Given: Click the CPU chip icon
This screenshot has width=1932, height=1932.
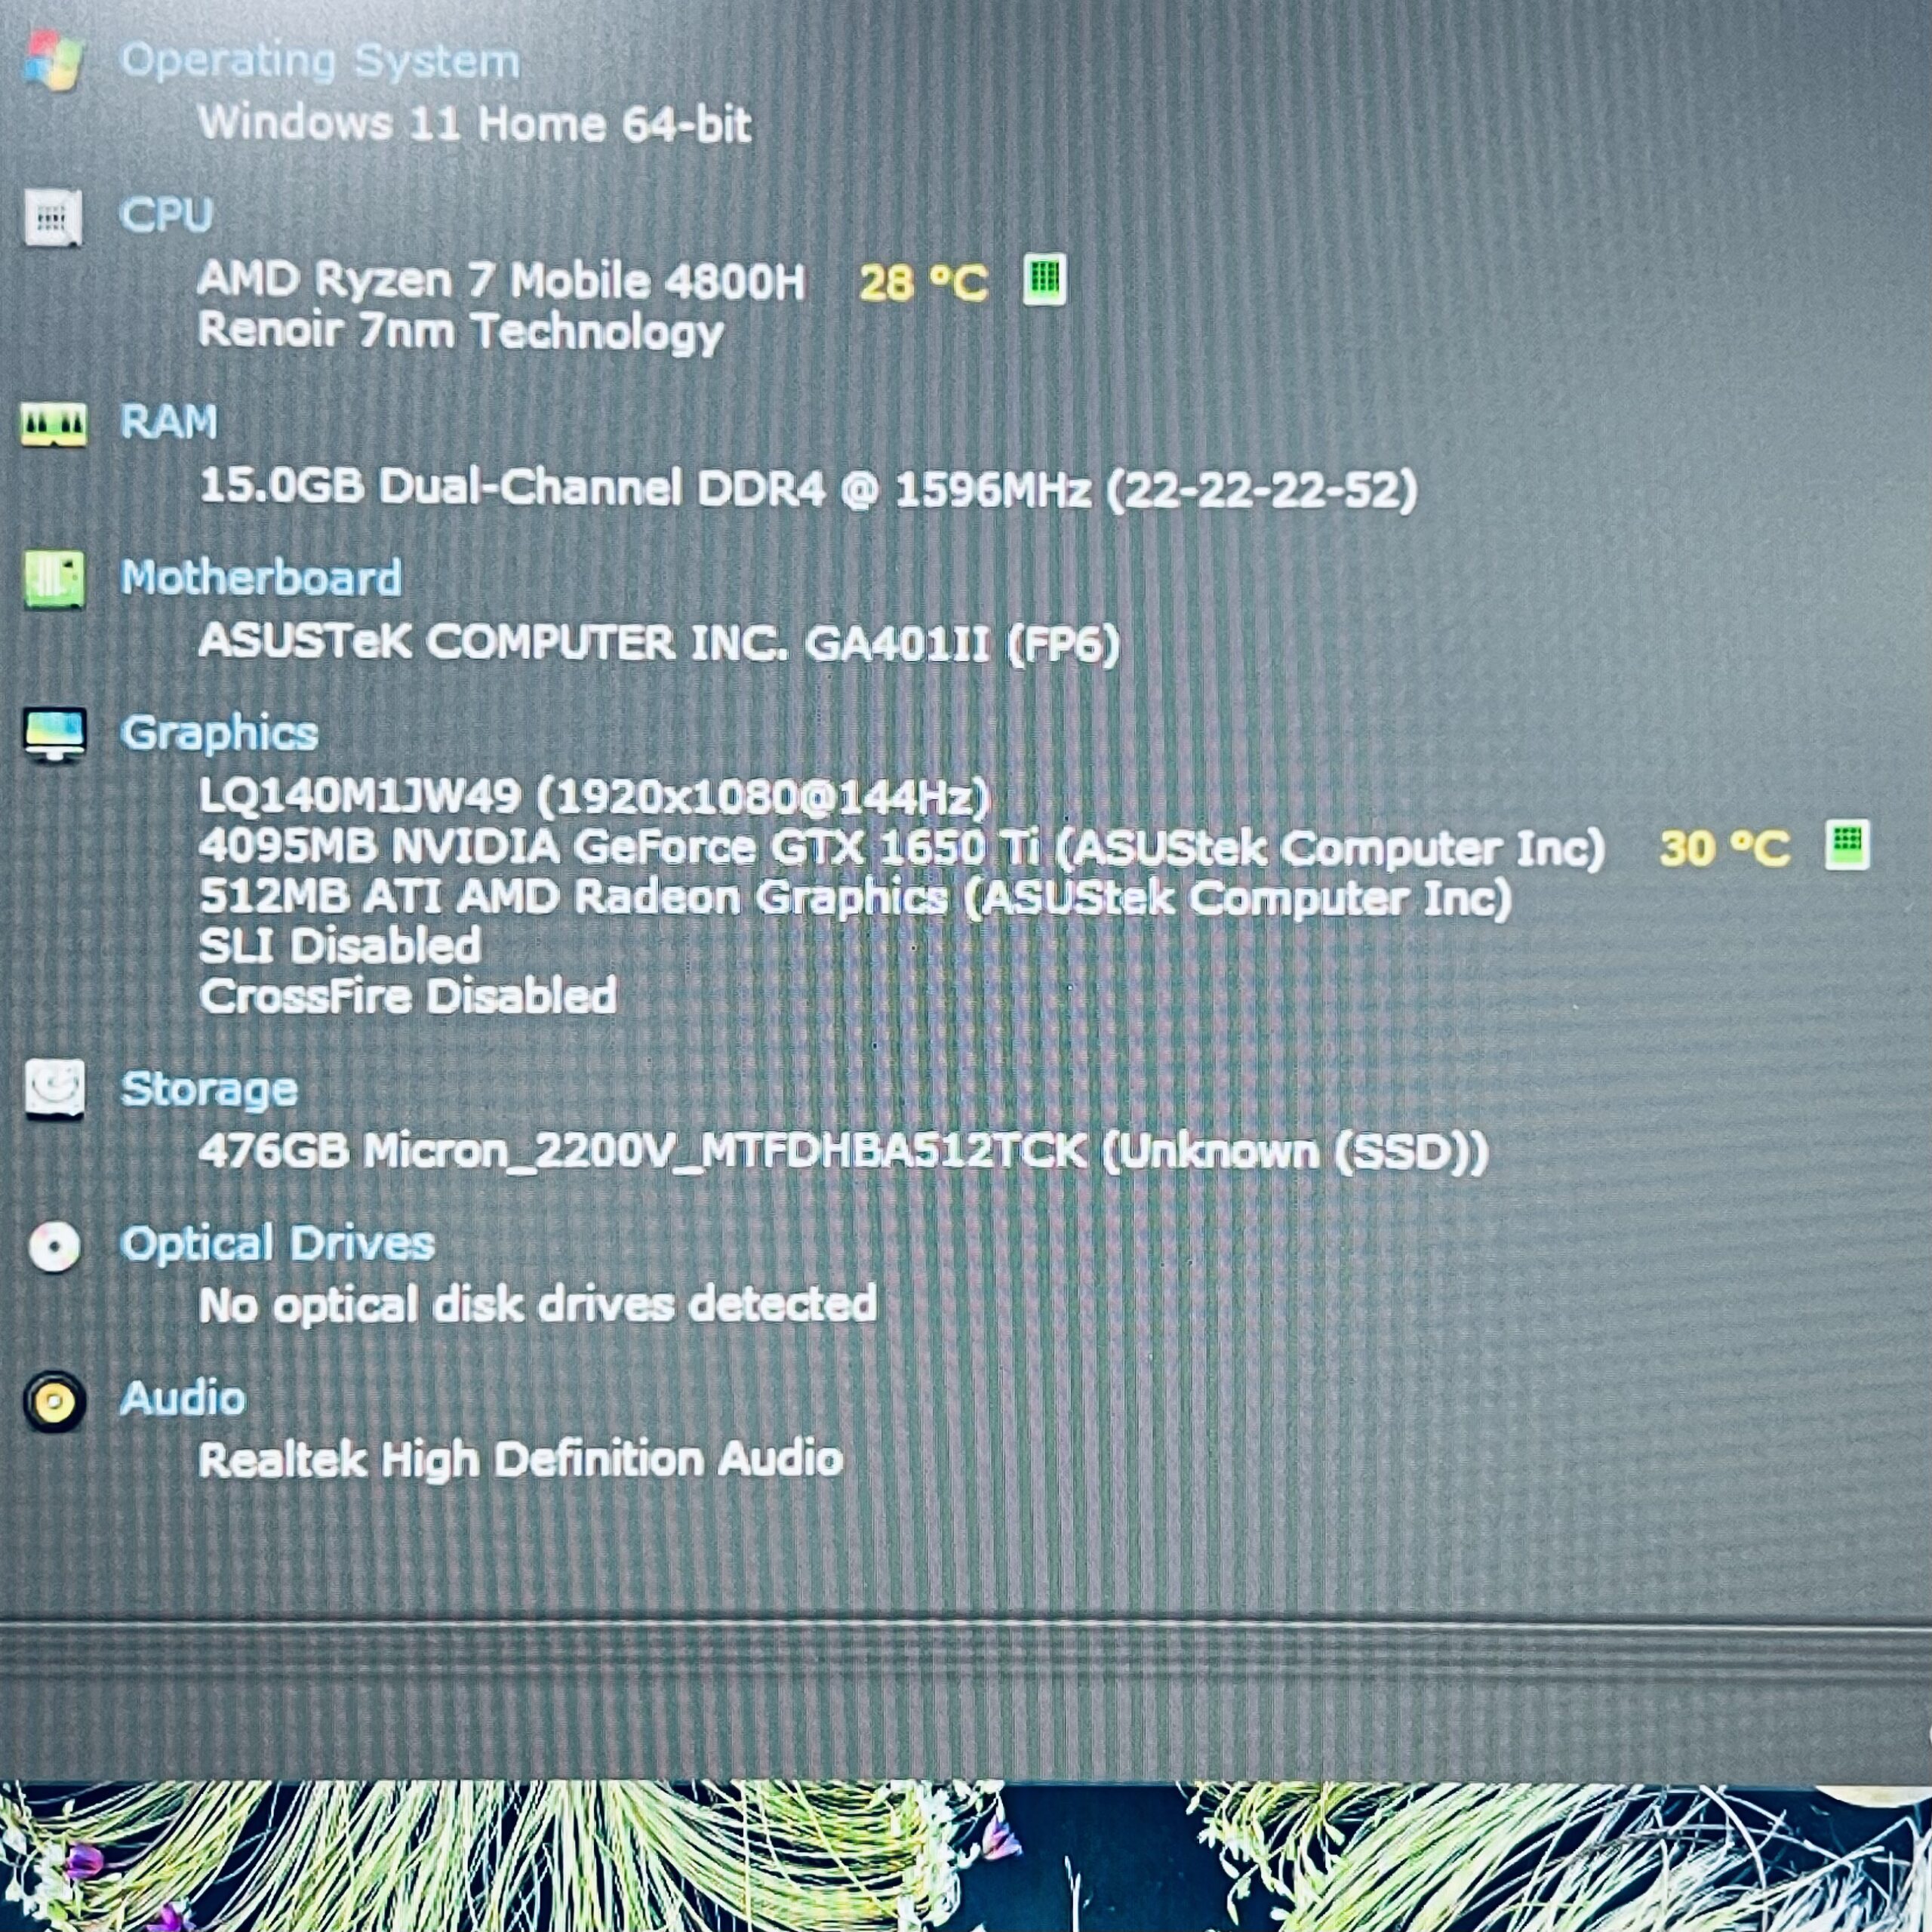Looking at the screenshot, I should click(52, 217).
